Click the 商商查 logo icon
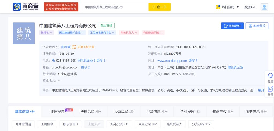The image size is (274, 131). [17, 7]
